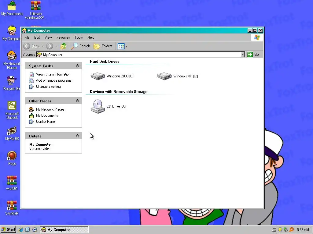
Task: Click the Hard Disk Drives group header
Action: click(105, 62)
